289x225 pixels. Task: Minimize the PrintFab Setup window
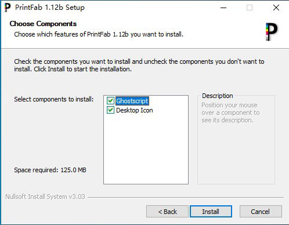pos(223,8)
